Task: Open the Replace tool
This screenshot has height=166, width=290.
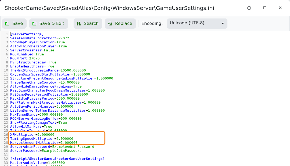Action: 120,23
